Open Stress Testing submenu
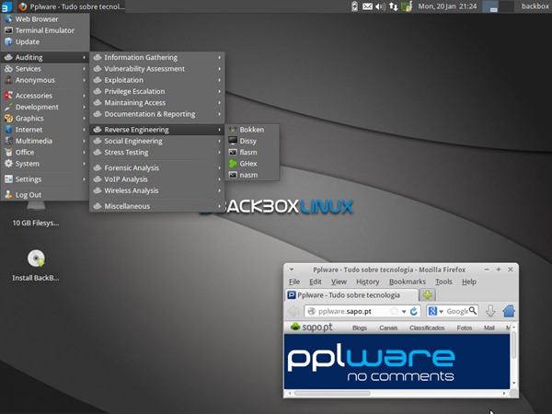 157,152
